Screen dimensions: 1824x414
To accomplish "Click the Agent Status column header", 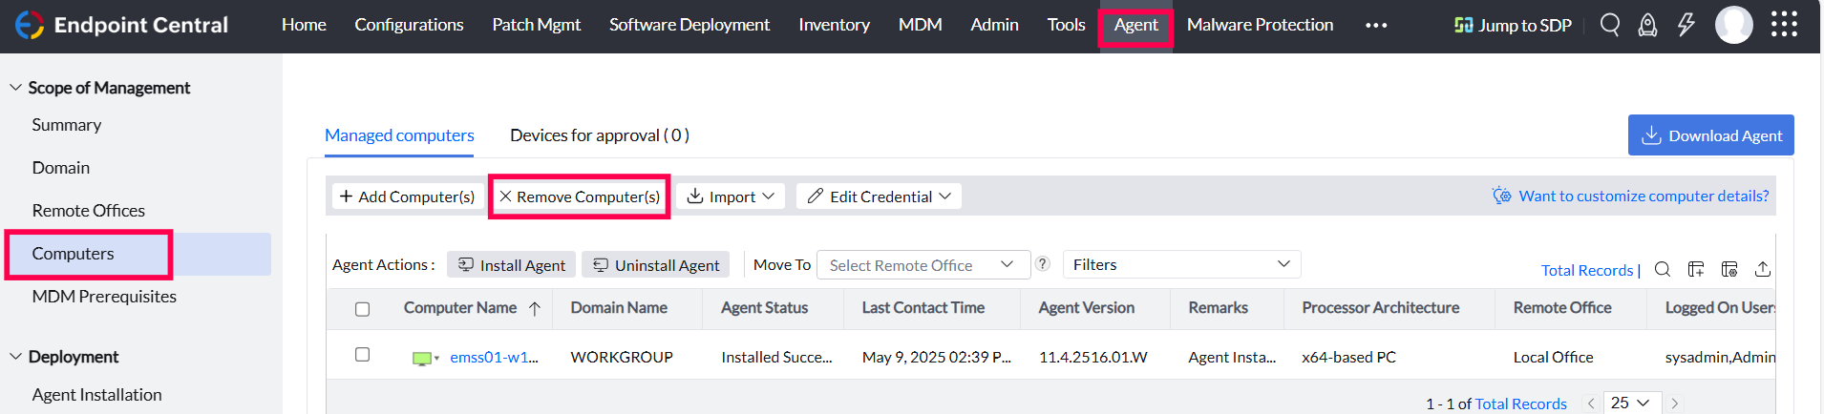I will 764,307.
